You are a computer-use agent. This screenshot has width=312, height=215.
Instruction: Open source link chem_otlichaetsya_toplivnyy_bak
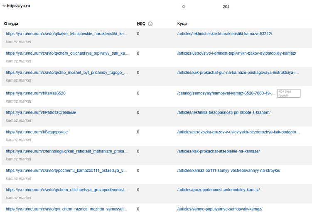click(66, 53)
